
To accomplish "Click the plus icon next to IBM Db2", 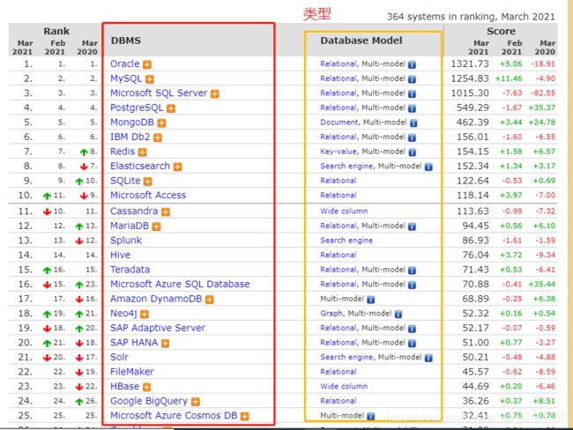I will (158, 137).
